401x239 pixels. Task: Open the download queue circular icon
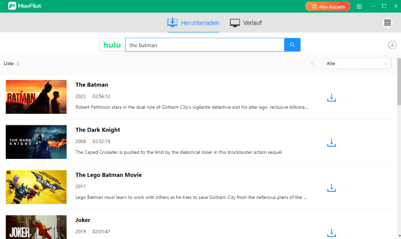point(392,45)
